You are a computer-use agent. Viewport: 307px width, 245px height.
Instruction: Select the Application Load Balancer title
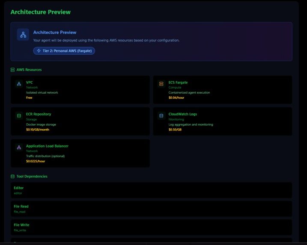click(47, 146)
